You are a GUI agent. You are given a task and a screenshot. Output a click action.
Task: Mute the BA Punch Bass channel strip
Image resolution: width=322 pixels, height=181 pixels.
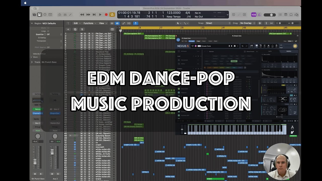tap(35, 174)
